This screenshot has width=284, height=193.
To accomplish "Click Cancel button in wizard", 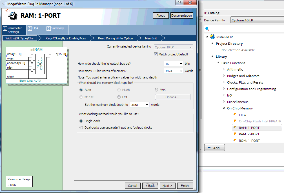I will tap(133, 186).
